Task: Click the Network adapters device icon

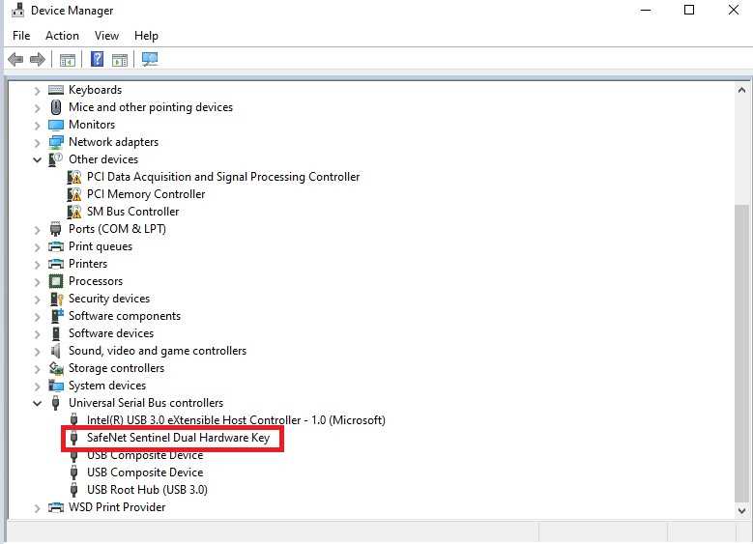Action: (56, 142)
